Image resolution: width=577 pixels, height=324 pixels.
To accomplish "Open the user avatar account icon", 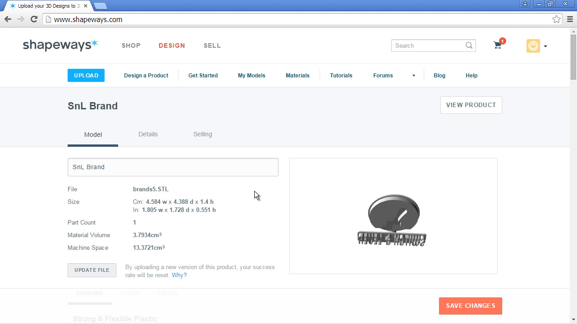I will click(533, 46).
